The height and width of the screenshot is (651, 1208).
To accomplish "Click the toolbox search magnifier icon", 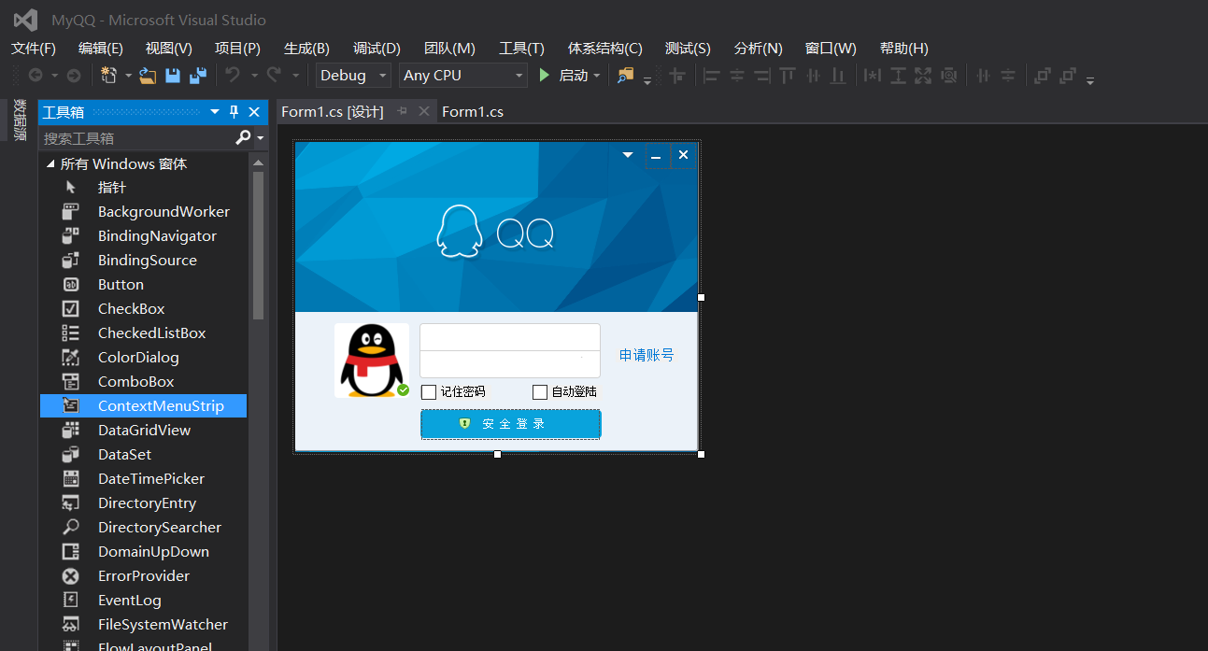I will coord(243,137).
